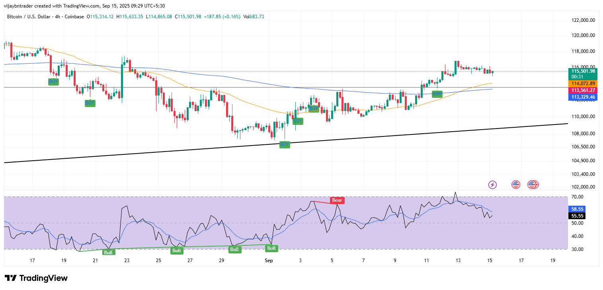Click the TradingView logo below the chart
The width and height of the screenshot is (603, 290).
[x=36, y=278]
